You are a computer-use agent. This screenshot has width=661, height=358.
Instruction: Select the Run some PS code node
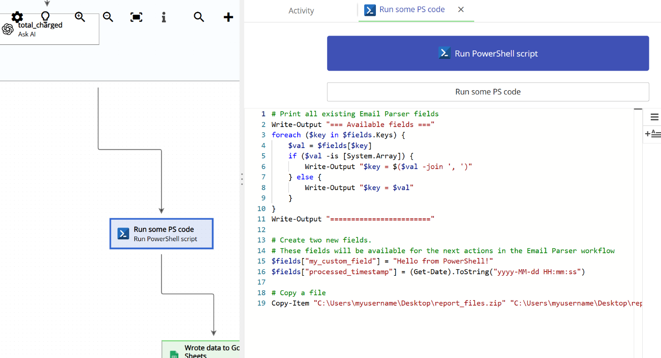[162, 234]
